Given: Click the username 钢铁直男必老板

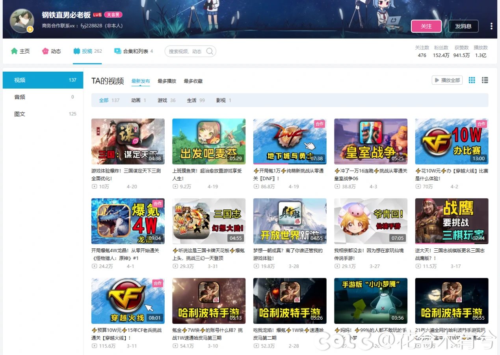Looking at the screenshot, I should pos(66,15).
